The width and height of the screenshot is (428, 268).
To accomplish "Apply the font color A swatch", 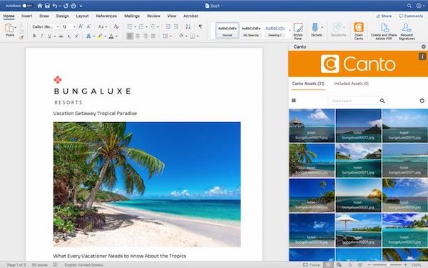I will pos(111,36).
